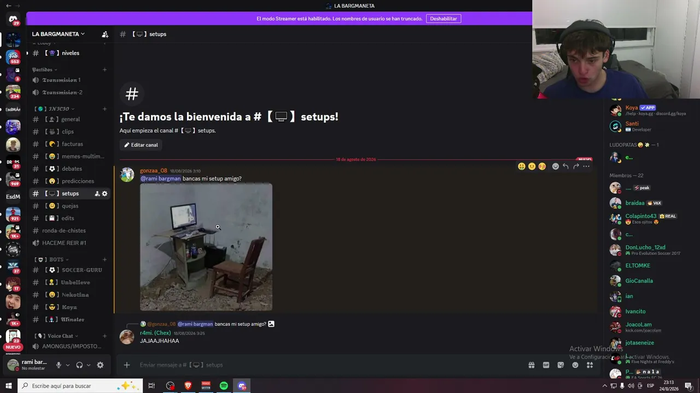Expand the LA BARGMANETA server menu
700x393 pixels.
click(x=59, y=34)
